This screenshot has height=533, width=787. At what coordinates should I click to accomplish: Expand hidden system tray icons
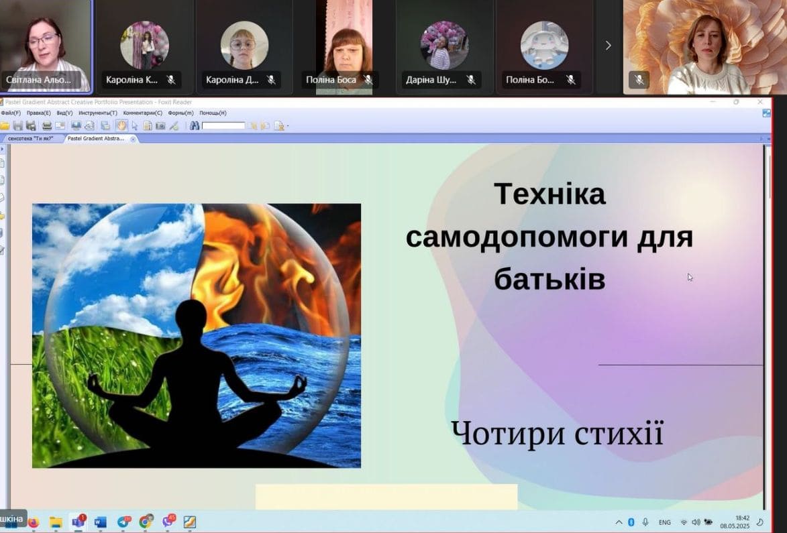point(618,522)
